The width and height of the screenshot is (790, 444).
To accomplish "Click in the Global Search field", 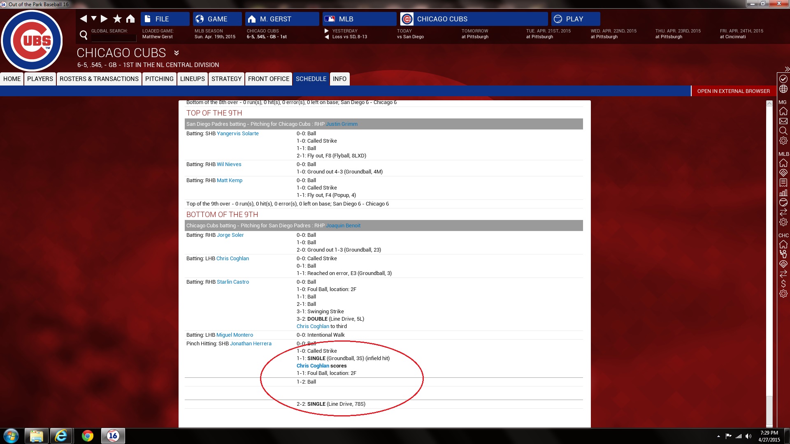I will pos(114,38).
